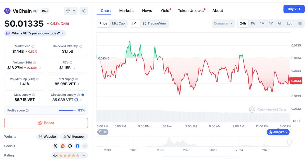Click "Why is VET's price down today?"
The width and height of the screenshot is (307, 159).
[35, 33]
